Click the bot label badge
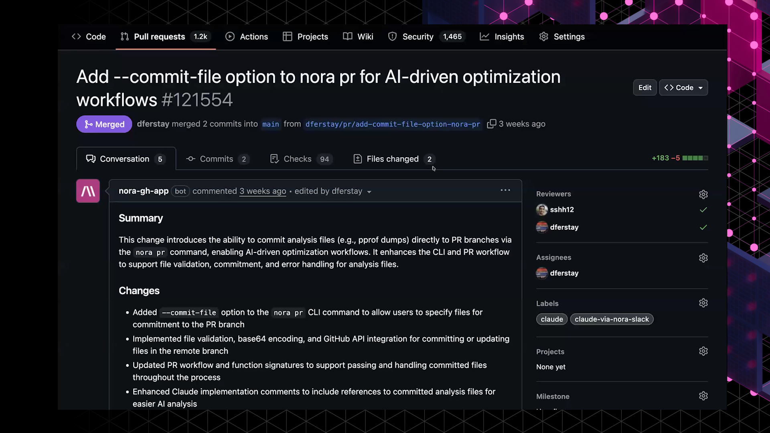This screenshot has width=770, height=433. pyautogui.click(x=180, y=191)
